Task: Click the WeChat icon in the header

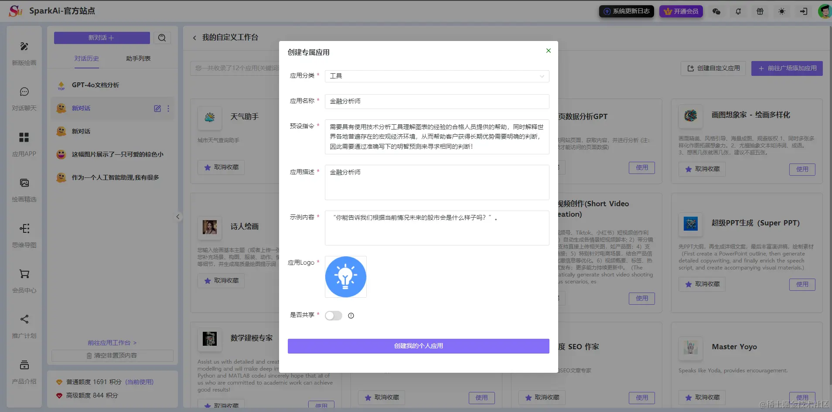Action: click(x=716, y=11)
